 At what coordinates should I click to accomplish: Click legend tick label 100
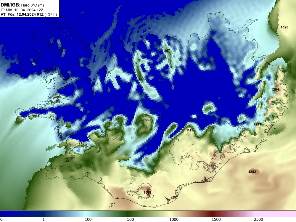(x=88, y=219)
